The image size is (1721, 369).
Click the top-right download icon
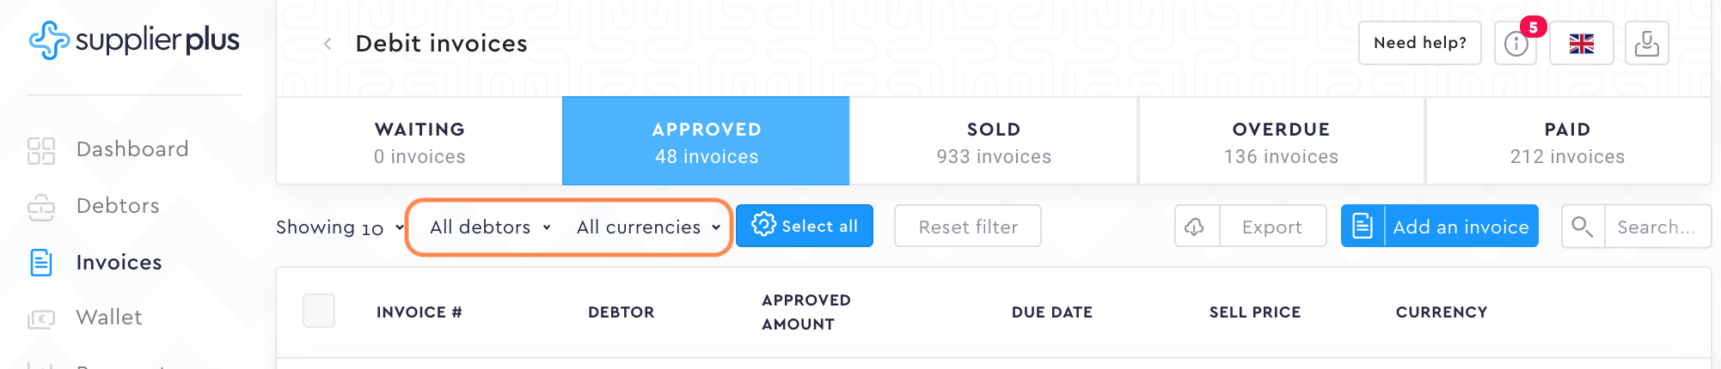pyautogui.click(x=1646, y=44)
